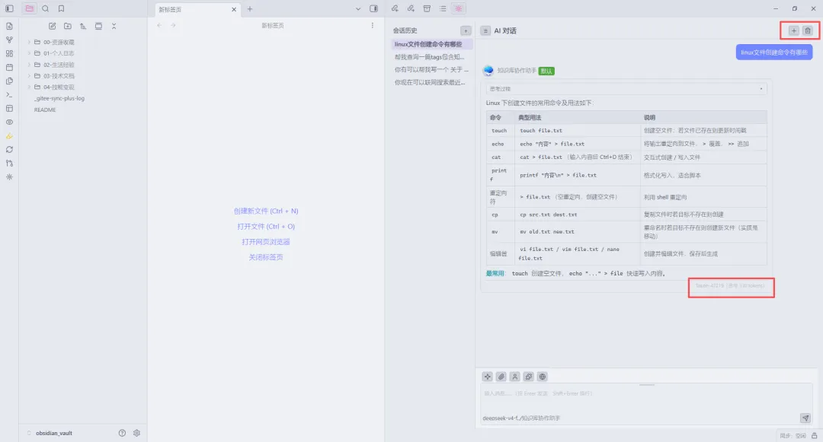Click 关闭标签页 link
The height and width of the screenshot is (442, 823).
tap(266, 257)
